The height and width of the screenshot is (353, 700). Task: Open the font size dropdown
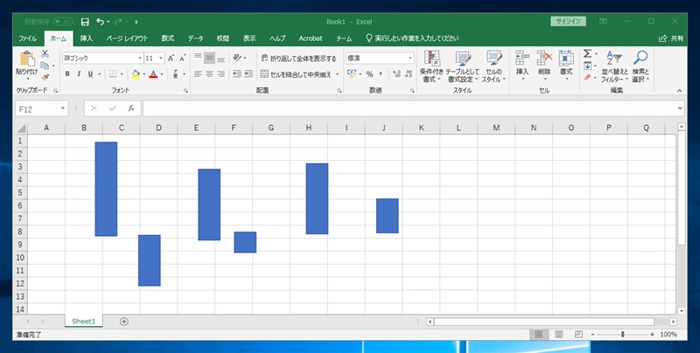(161, 58)
